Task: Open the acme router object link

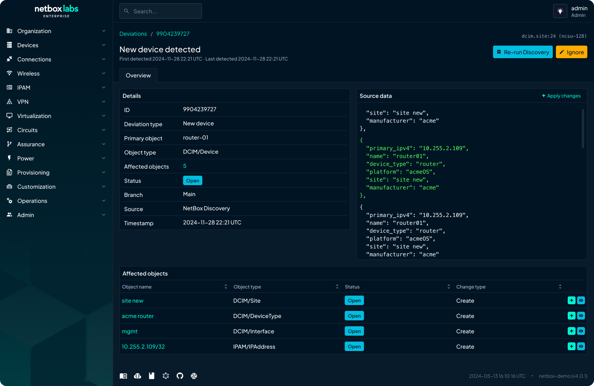Action: tap(137, 316)
